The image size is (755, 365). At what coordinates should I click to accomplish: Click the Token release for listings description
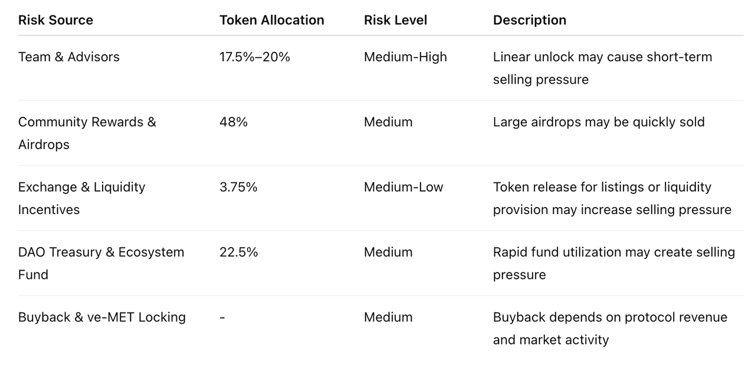click(x=612, y=198)
